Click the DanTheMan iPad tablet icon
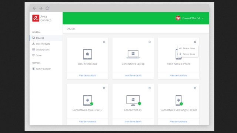 (87, 54)
